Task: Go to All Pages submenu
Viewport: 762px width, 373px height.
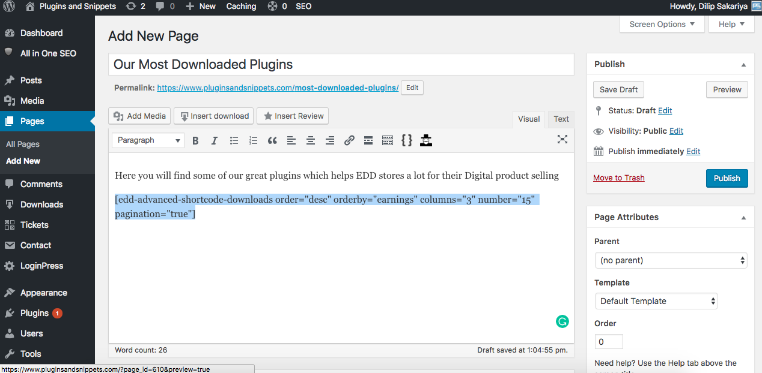Action: [x=23, y=144]
